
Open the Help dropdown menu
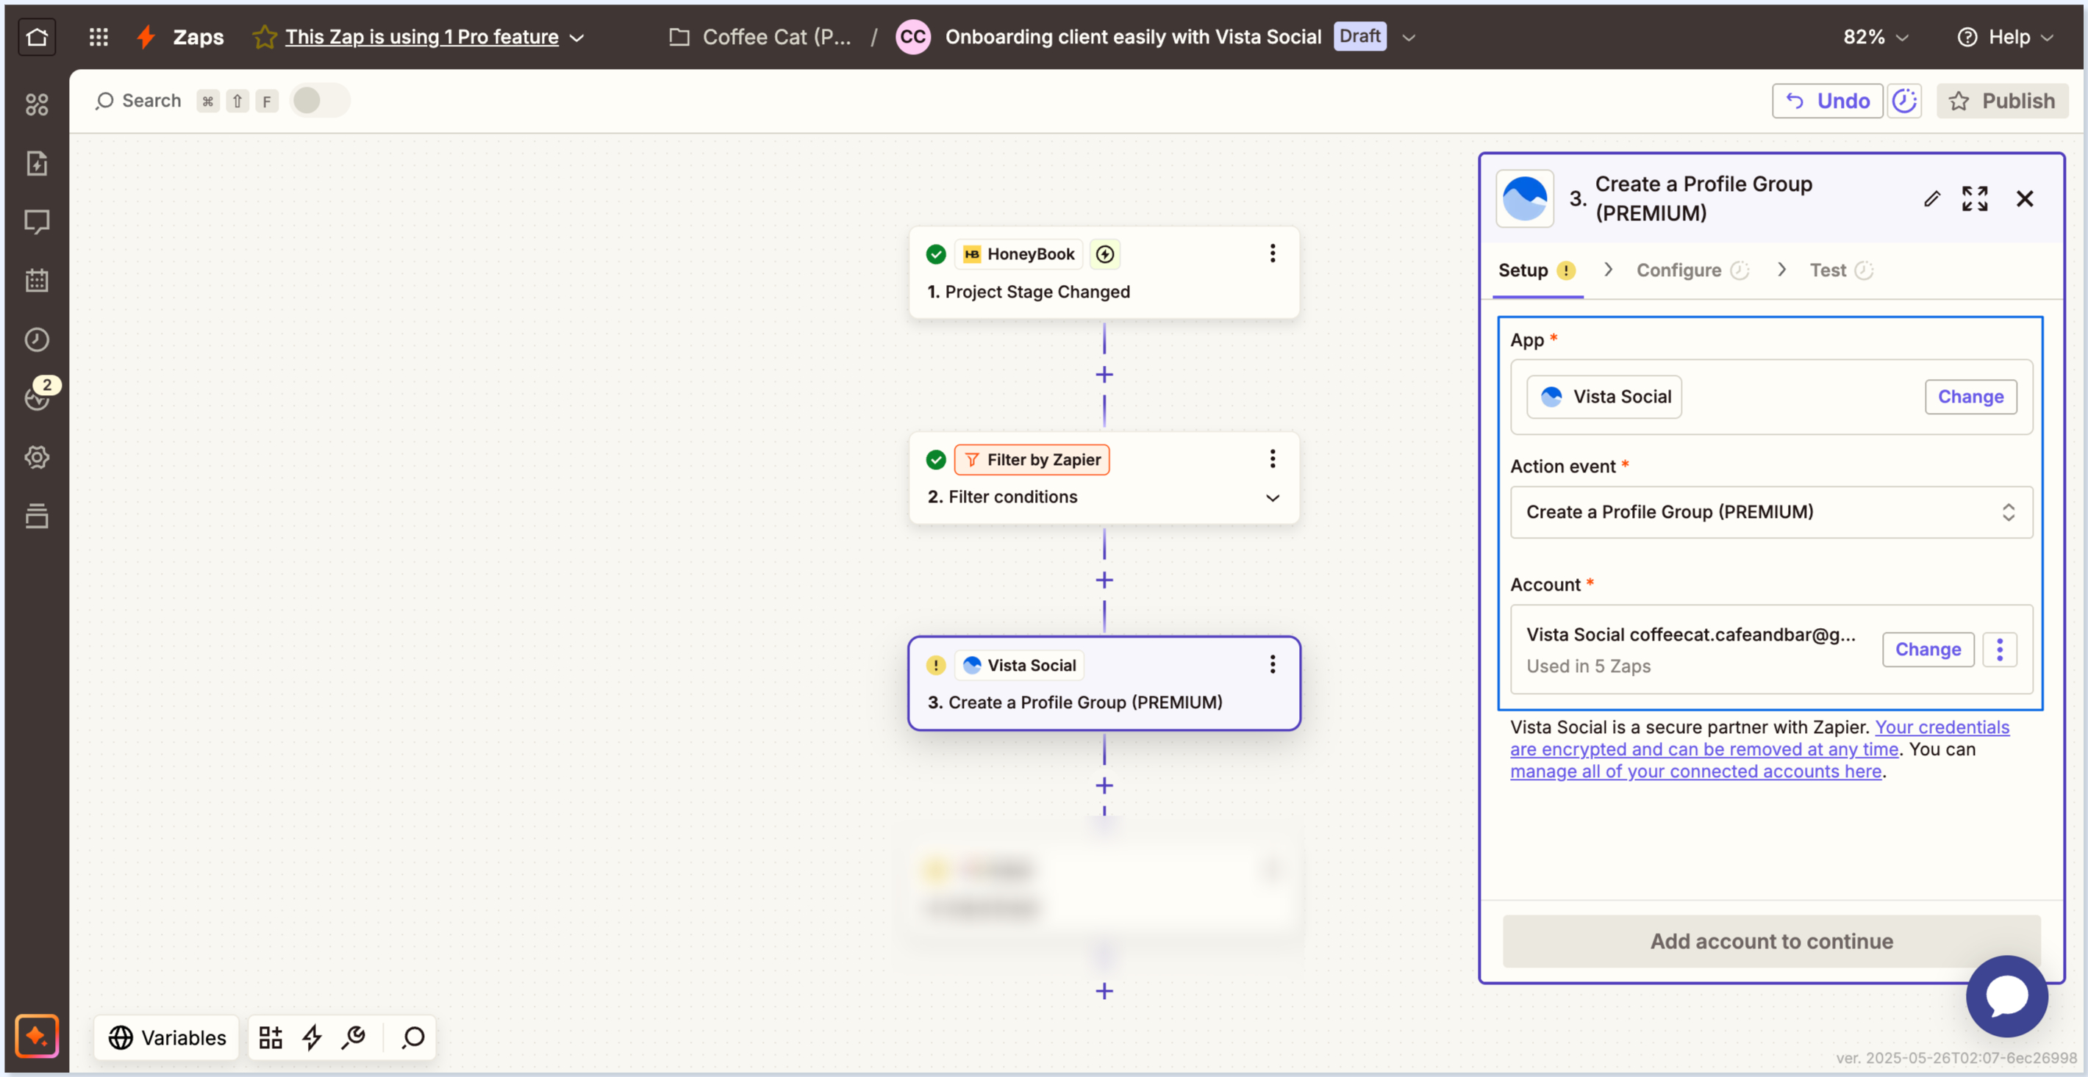point(2006,37)
